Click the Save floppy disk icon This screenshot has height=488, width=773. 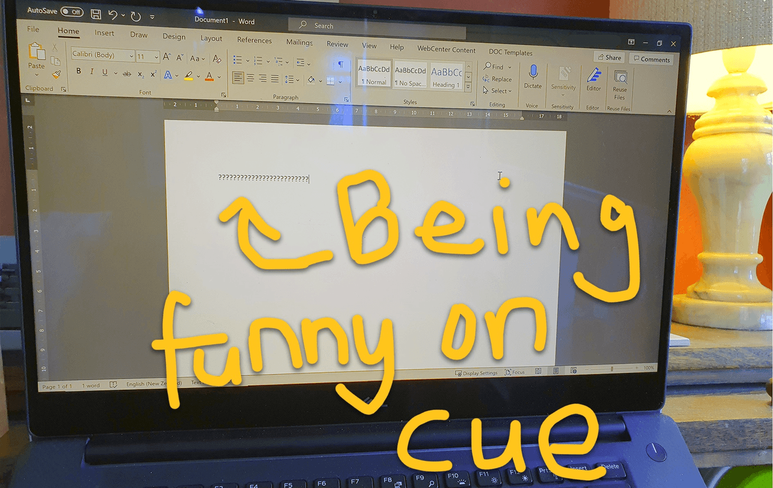pos(95,14)
